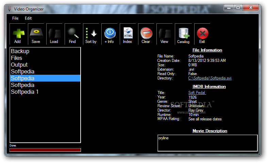Click the blue + Info icon

pos(110,33)
